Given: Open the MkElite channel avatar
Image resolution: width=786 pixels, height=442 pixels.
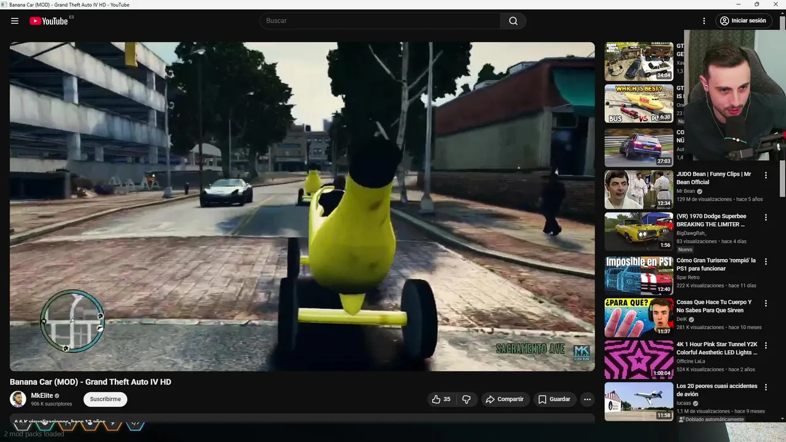Looking at the screenshot, I should [18, 399].
